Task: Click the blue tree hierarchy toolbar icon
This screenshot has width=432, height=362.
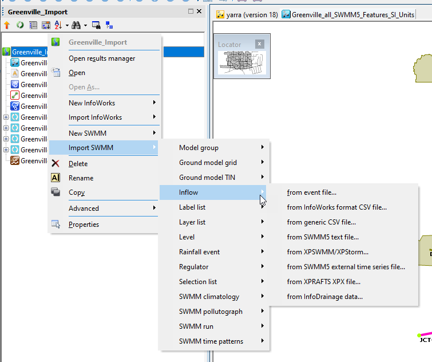Action: pyautogui.click(x=109, y=25)
